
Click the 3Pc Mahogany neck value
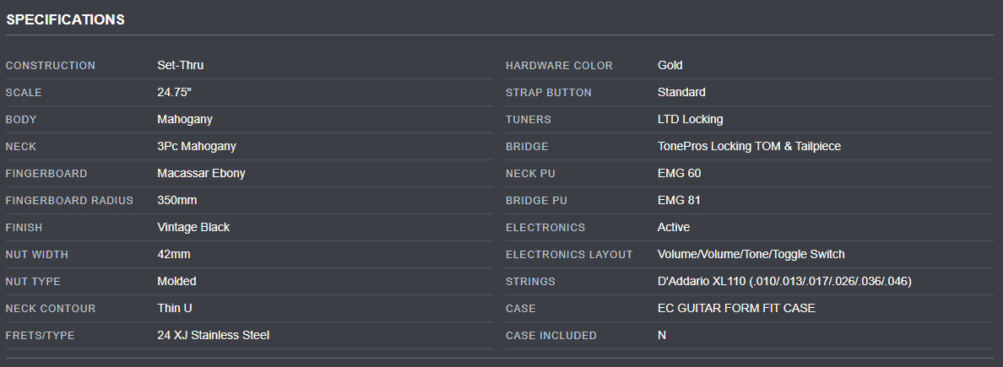coord(196,146)
